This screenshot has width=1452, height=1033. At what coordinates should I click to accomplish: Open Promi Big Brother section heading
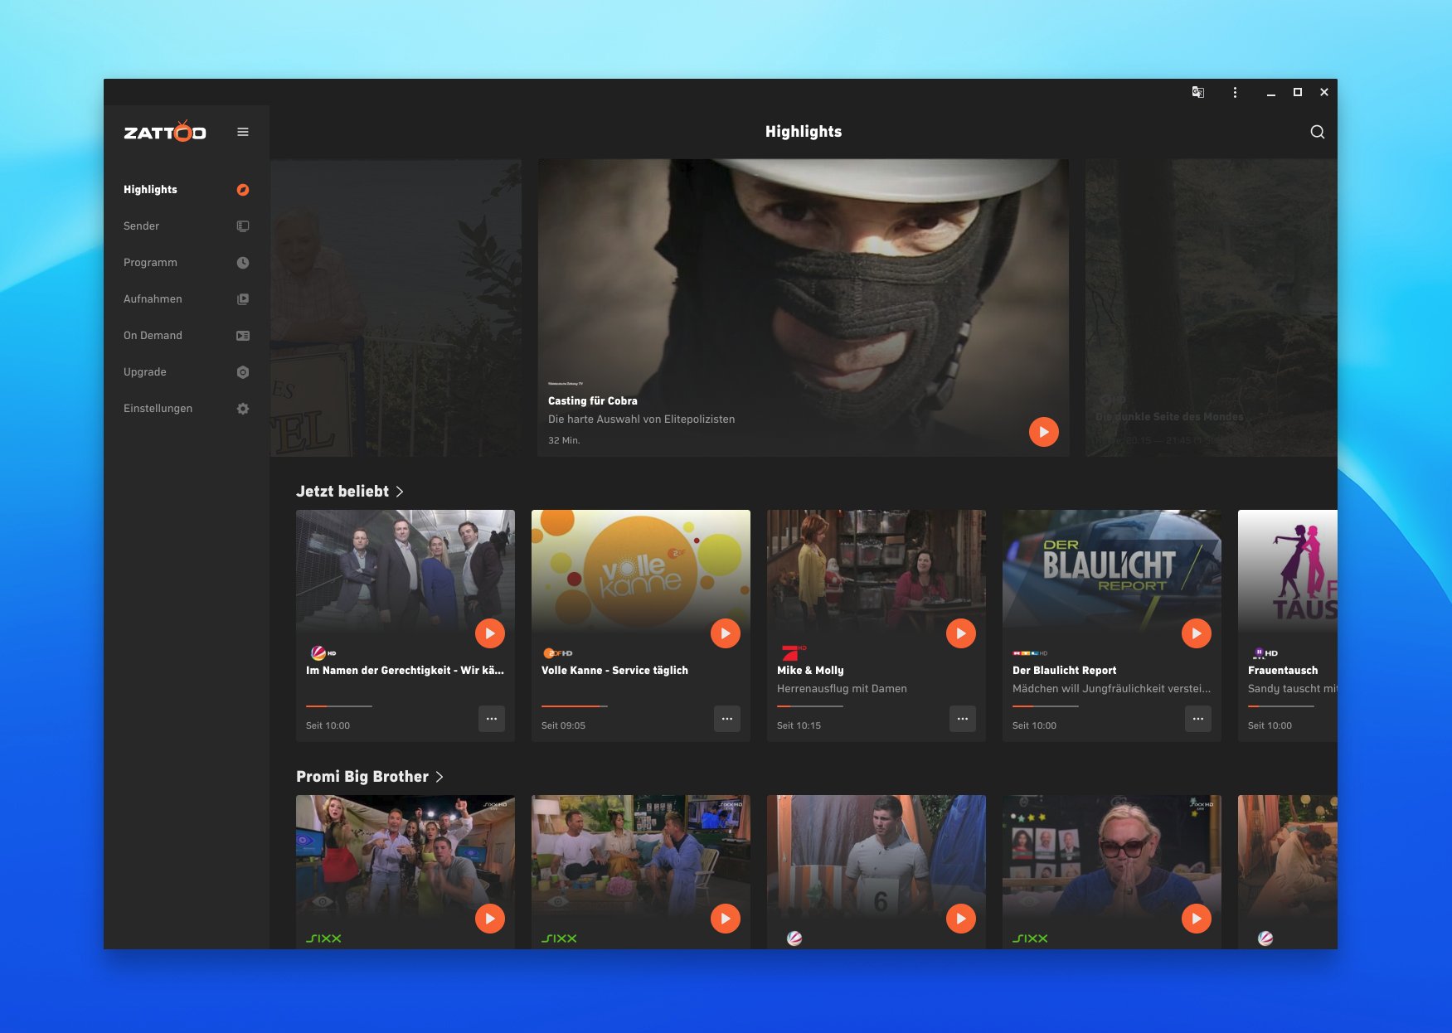[x=362, y=777]
